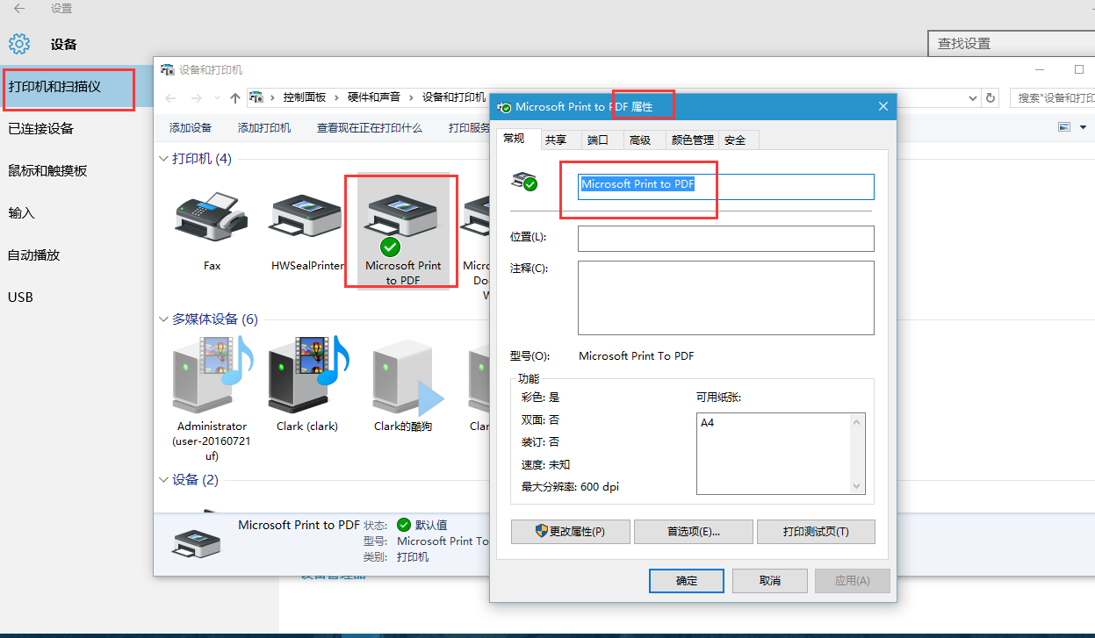Click the 查找设置 search box
Image resolution: width=1095 pixels, height=638 pixels.
point(1012,43)
